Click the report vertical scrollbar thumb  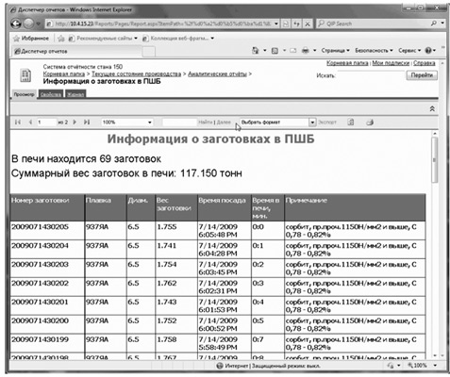(x=435, y=160)
